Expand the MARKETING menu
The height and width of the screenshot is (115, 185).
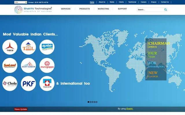103,9
